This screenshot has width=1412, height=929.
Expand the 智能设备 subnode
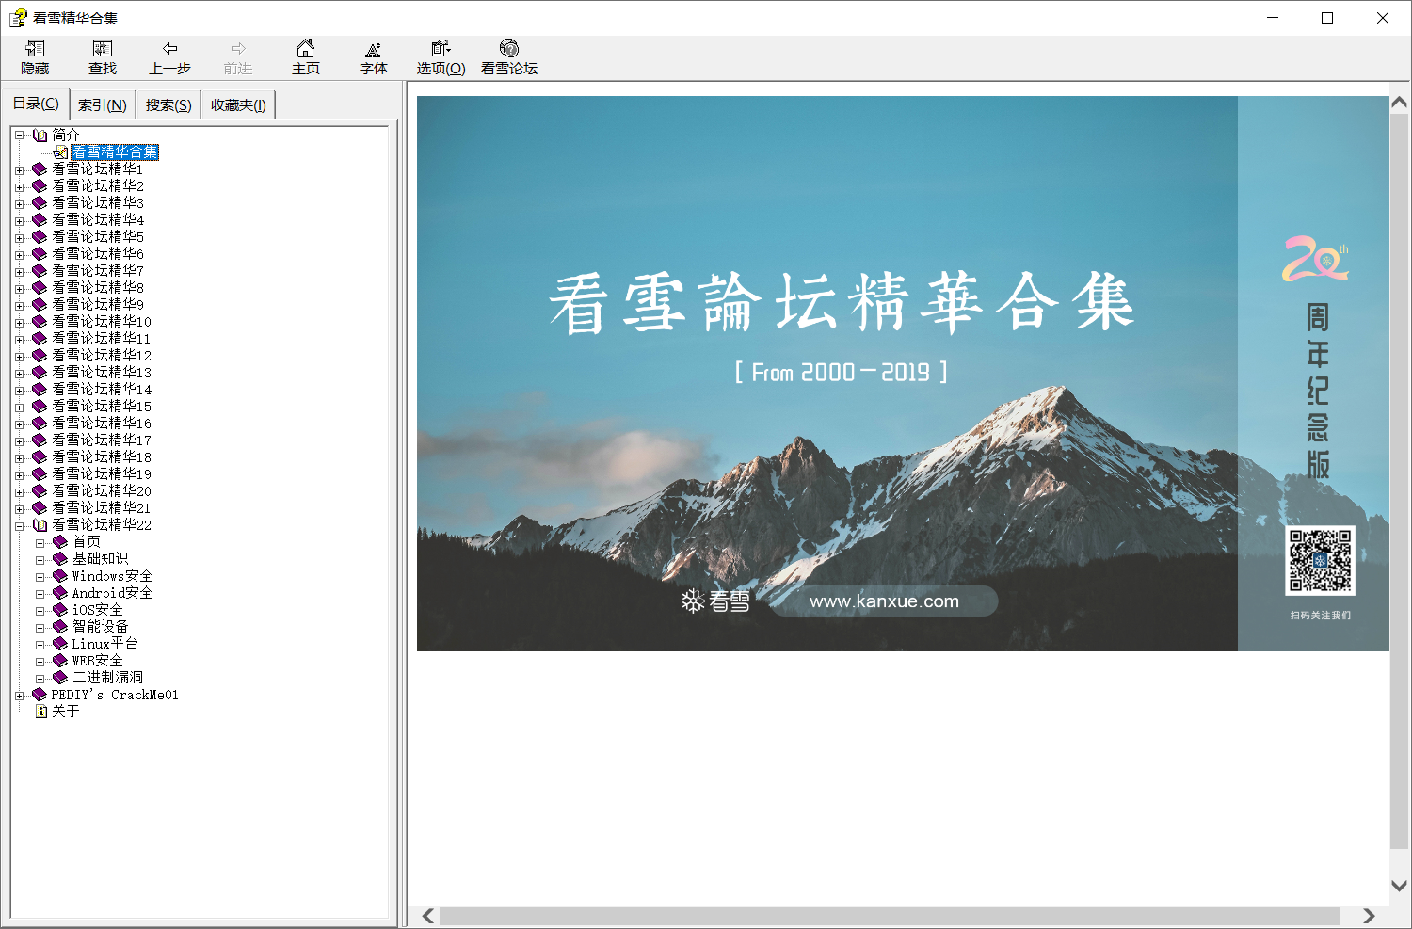click(40, 628)
